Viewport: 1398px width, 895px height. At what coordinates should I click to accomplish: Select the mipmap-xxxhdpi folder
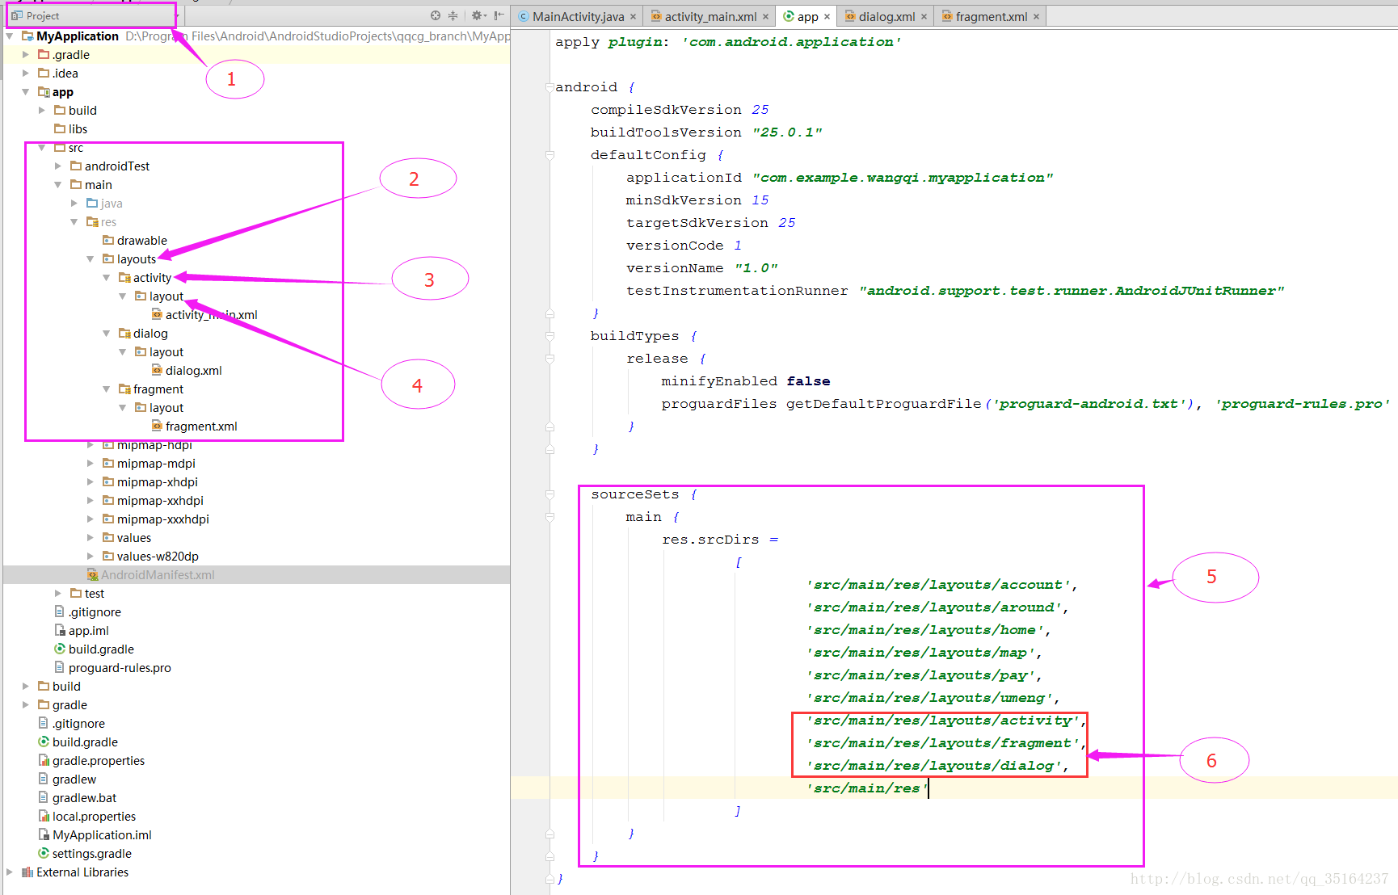(163, 519)
